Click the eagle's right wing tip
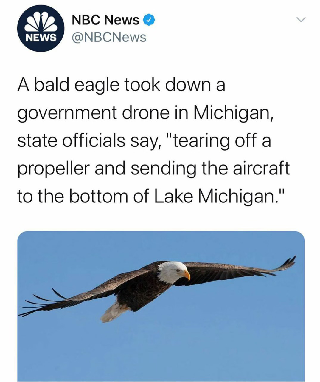 285,264
